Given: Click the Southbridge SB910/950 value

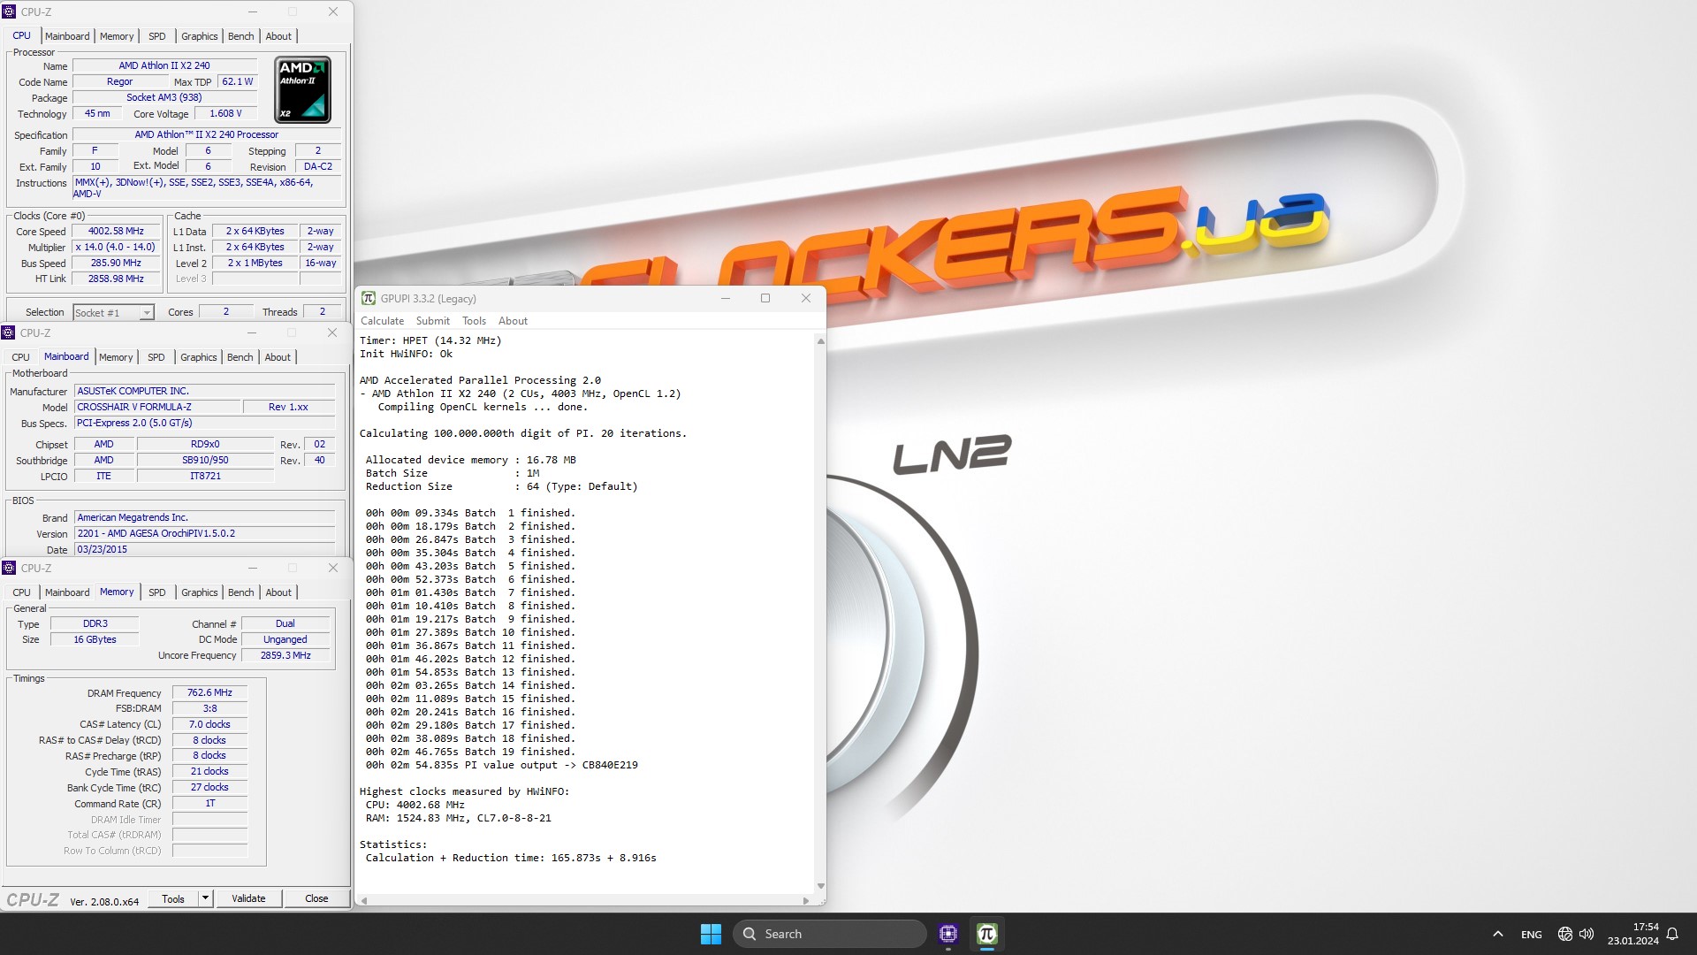Looking at the screenshot, I should (205, 460).
